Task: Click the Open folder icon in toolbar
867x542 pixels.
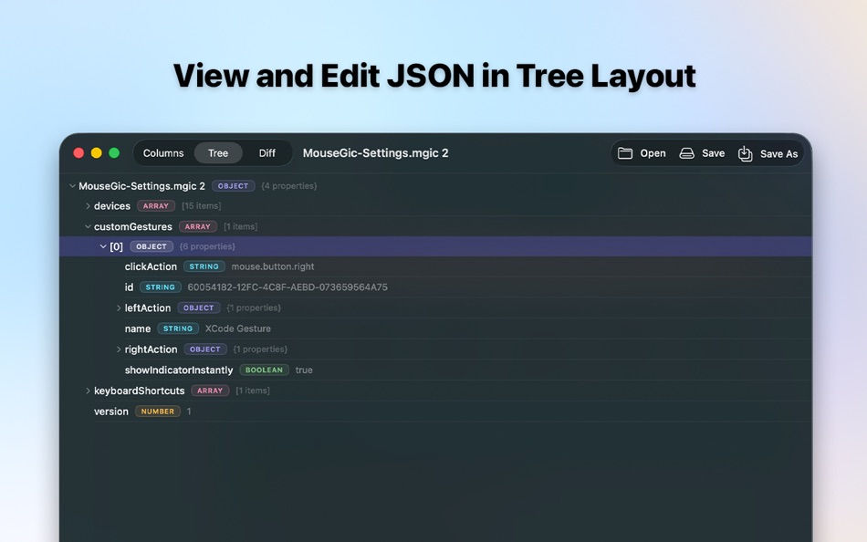Action: coord(625,153)
